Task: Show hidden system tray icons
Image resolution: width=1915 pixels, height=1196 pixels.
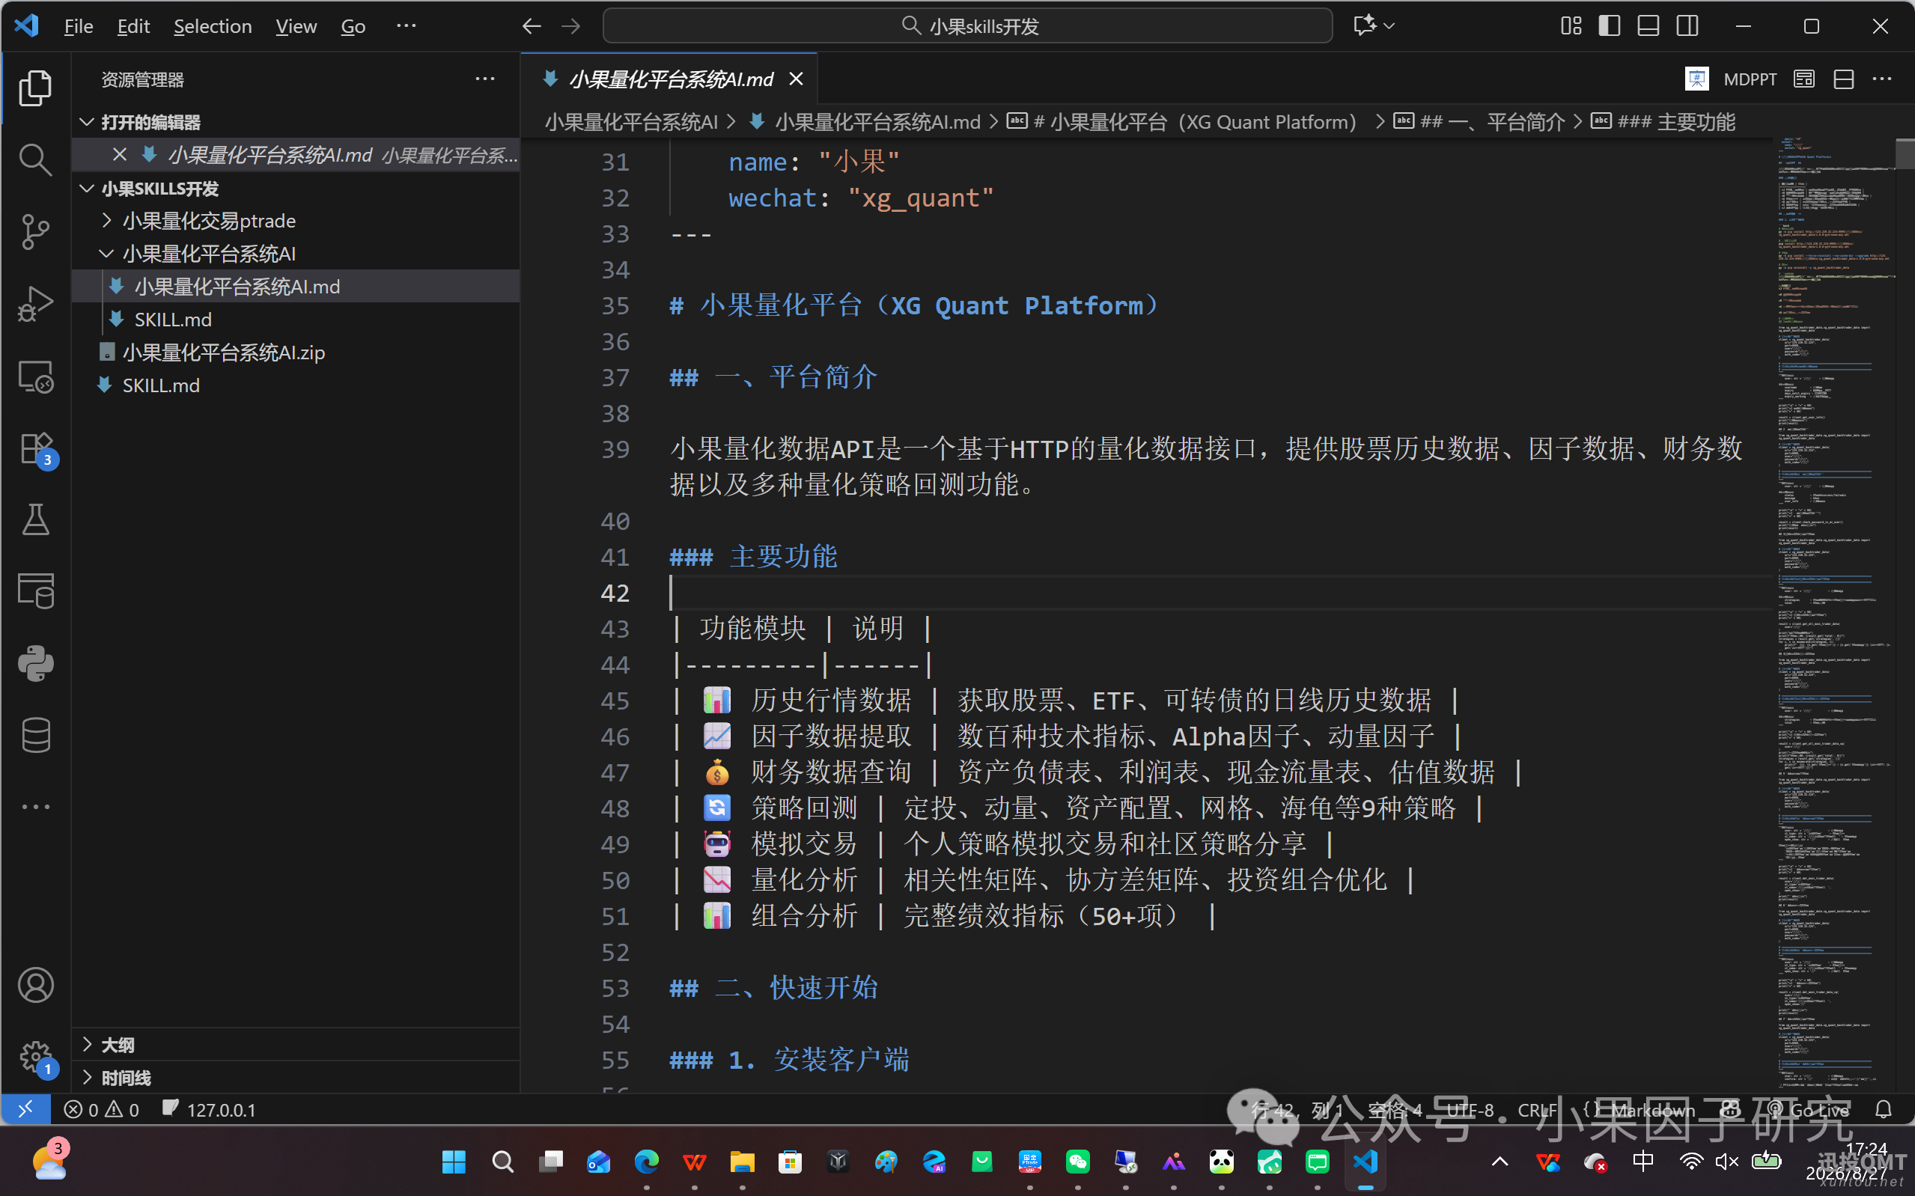Action: 1499,1161
